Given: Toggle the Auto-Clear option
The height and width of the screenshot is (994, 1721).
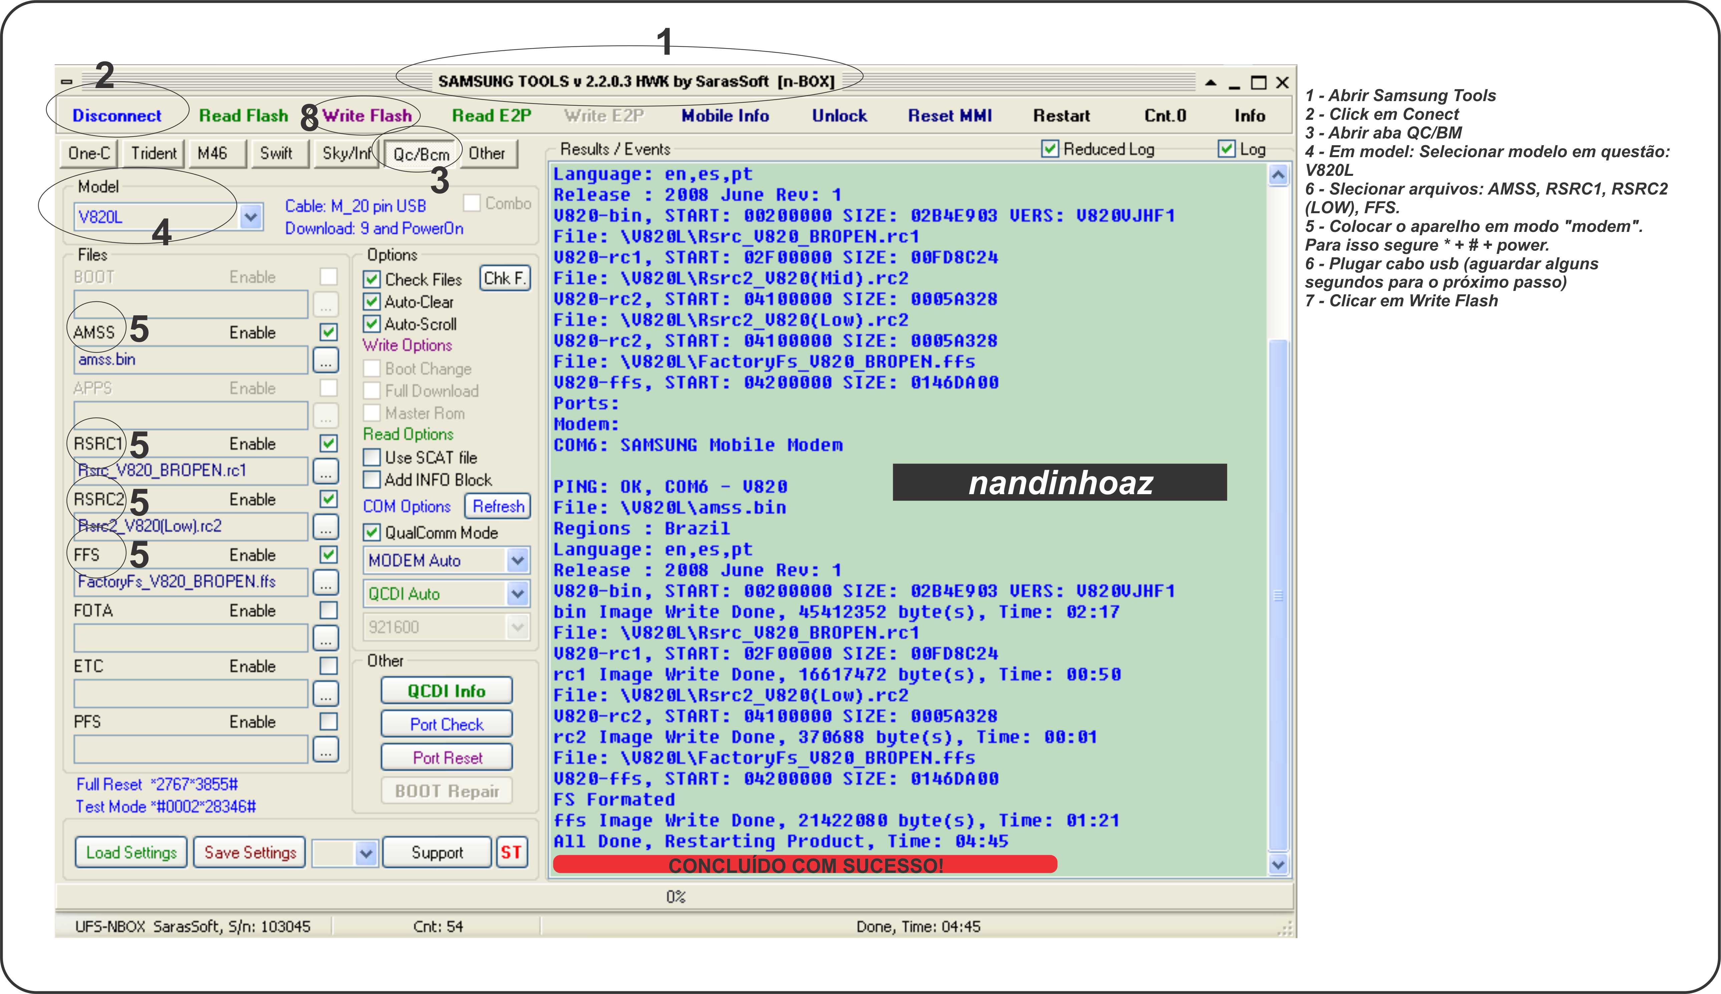Looking at the screenshot, I should tap(371, 302).
